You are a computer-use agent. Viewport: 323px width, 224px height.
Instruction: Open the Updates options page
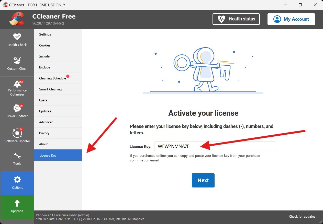pos(58,111)
